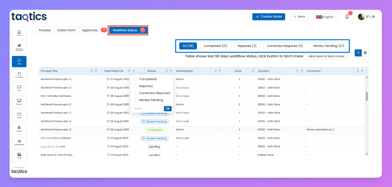Sort by the Submitted For column arrows
Screen dimensions: 392x187
pos(129,71)
